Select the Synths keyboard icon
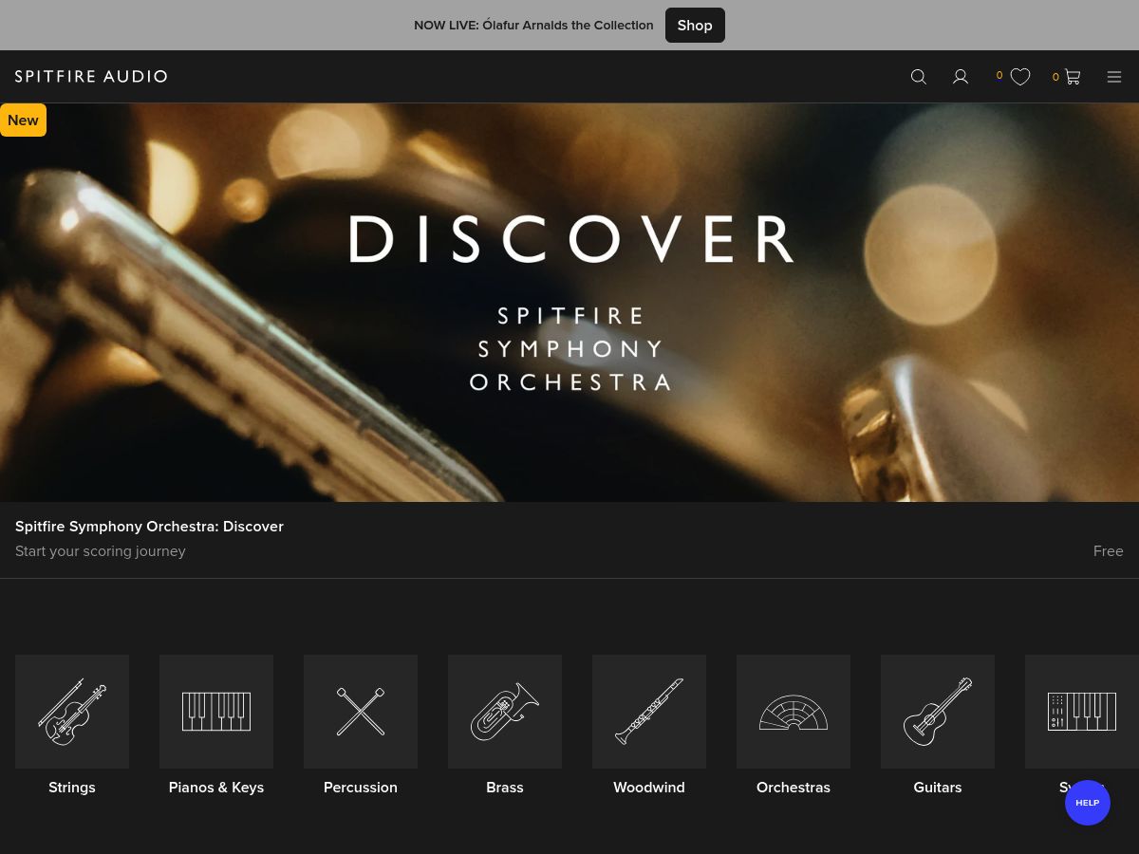 (x=1082, y=712)
